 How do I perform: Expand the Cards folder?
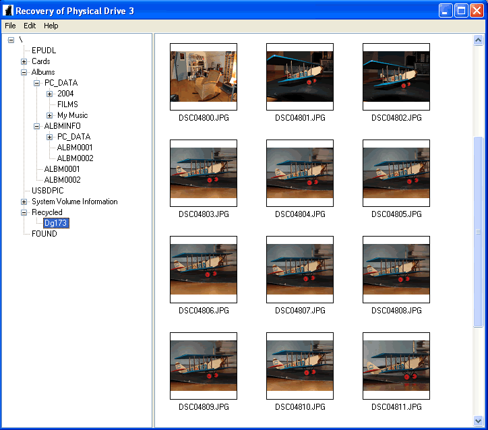[x=24, y=61]
